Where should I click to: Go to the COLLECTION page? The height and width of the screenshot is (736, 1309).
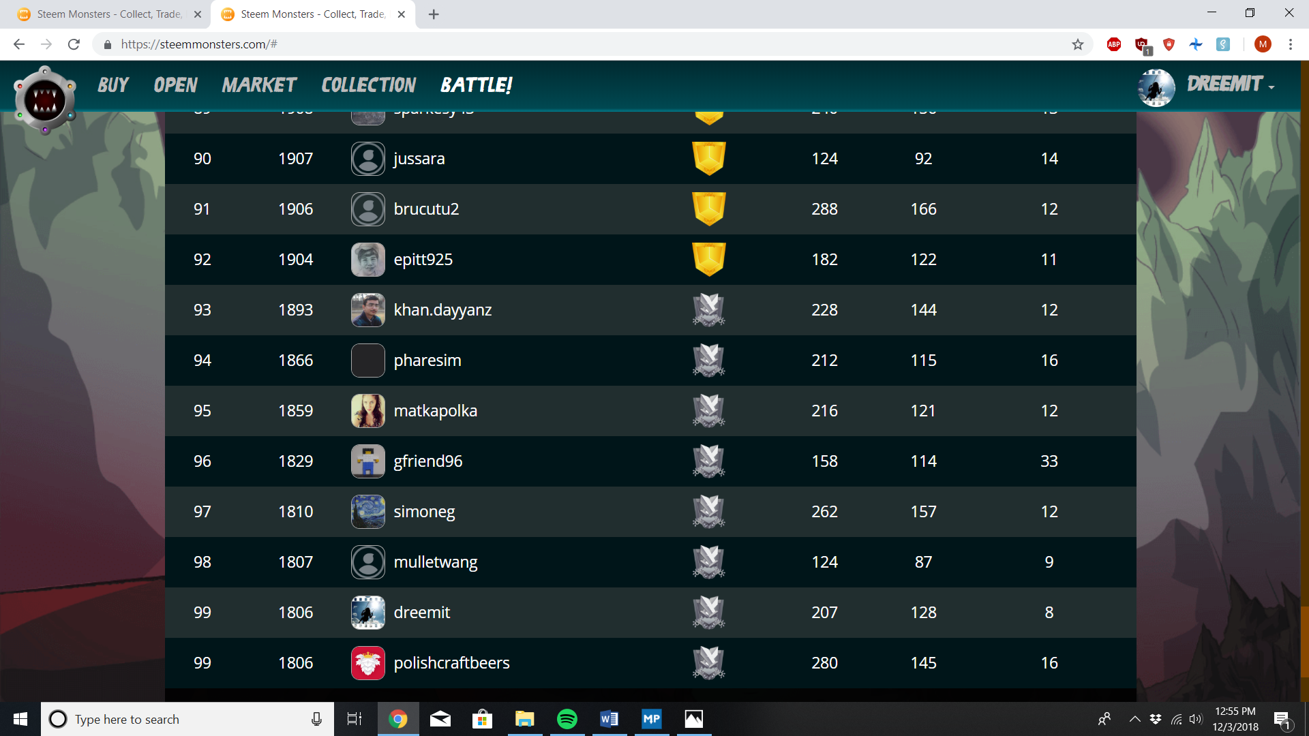click(369, 85)
